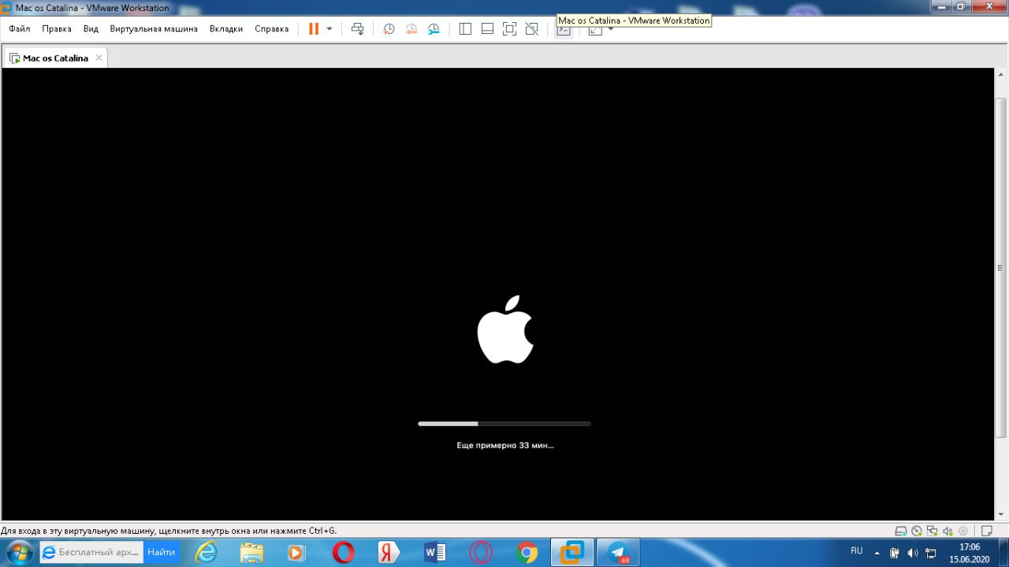Screen dimensions: 1009x567
Task: Switch to VMware Workstation taskbar button
Action: 572,552
